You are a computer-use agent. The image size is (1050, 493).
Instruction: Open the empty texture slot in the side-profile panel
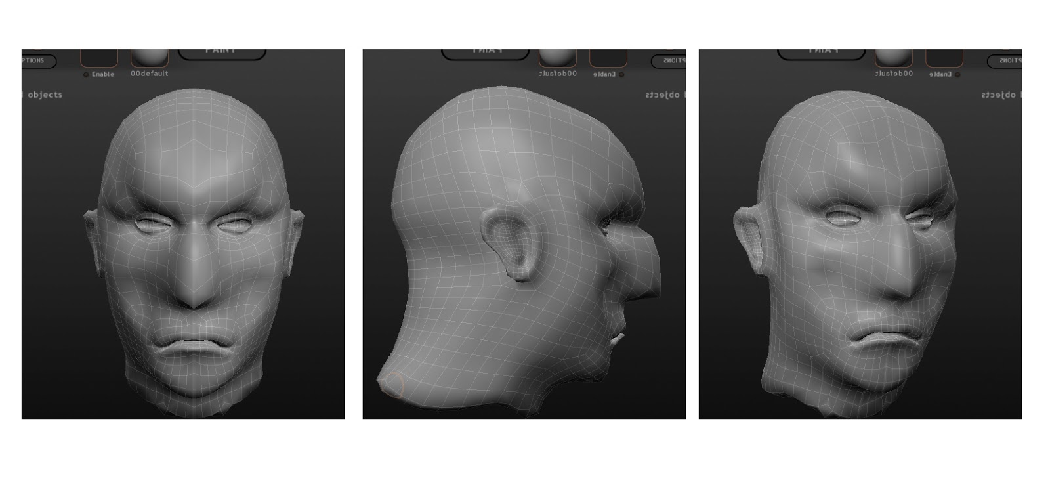[x=608, y=58]
